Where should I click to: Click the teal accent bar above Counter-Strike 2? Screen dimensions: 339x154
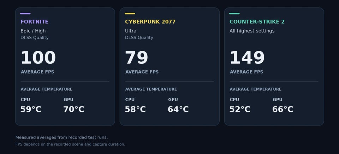(234, 14)
